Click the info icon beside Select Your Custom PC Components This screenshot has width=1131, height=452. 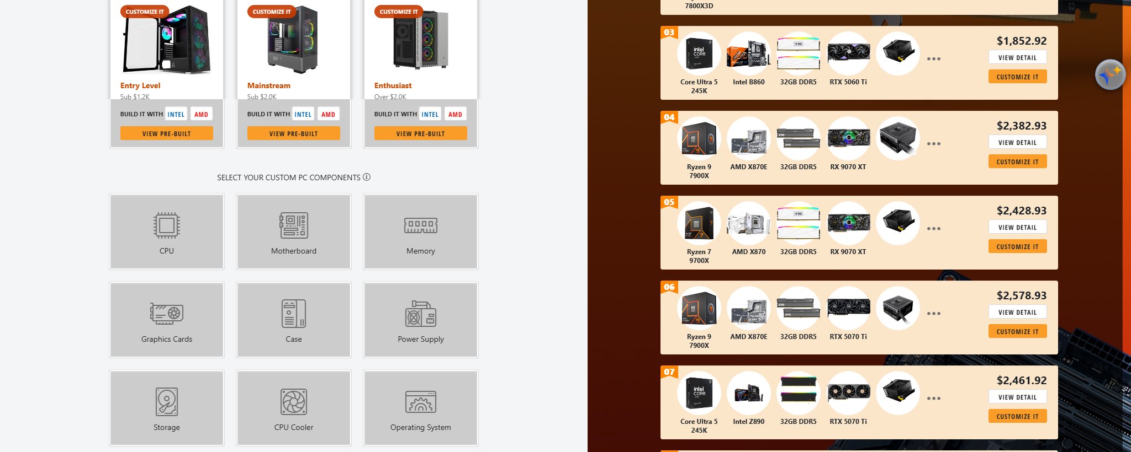pyautogui.click(x=367, y=177)
